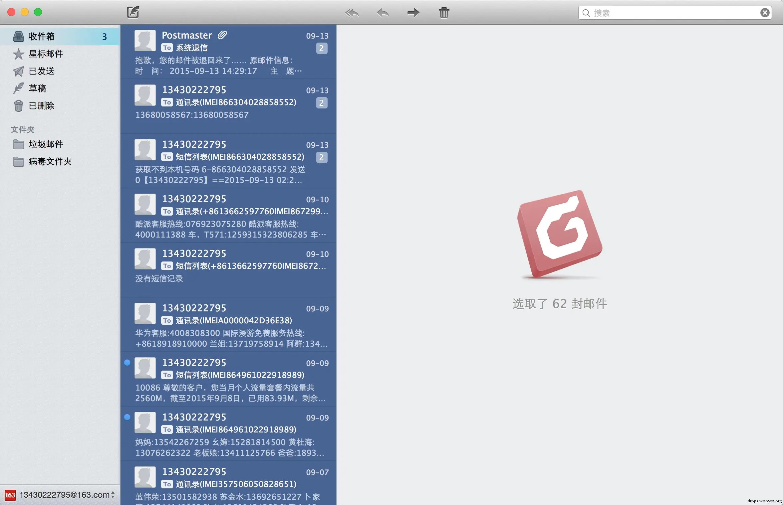This screenshot has width=783, height=505.
Task: Open the 草稿 drafts folder
Action: (x=37, y=88)
